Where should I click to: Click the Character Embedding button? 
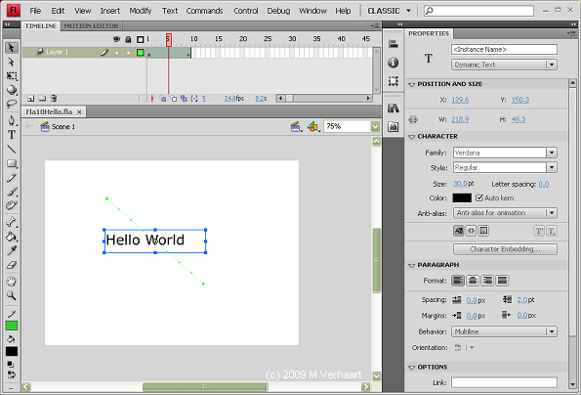coord(505,249)
